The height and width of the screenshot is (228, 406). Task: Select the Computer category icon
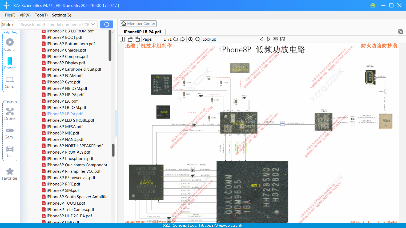10,82
